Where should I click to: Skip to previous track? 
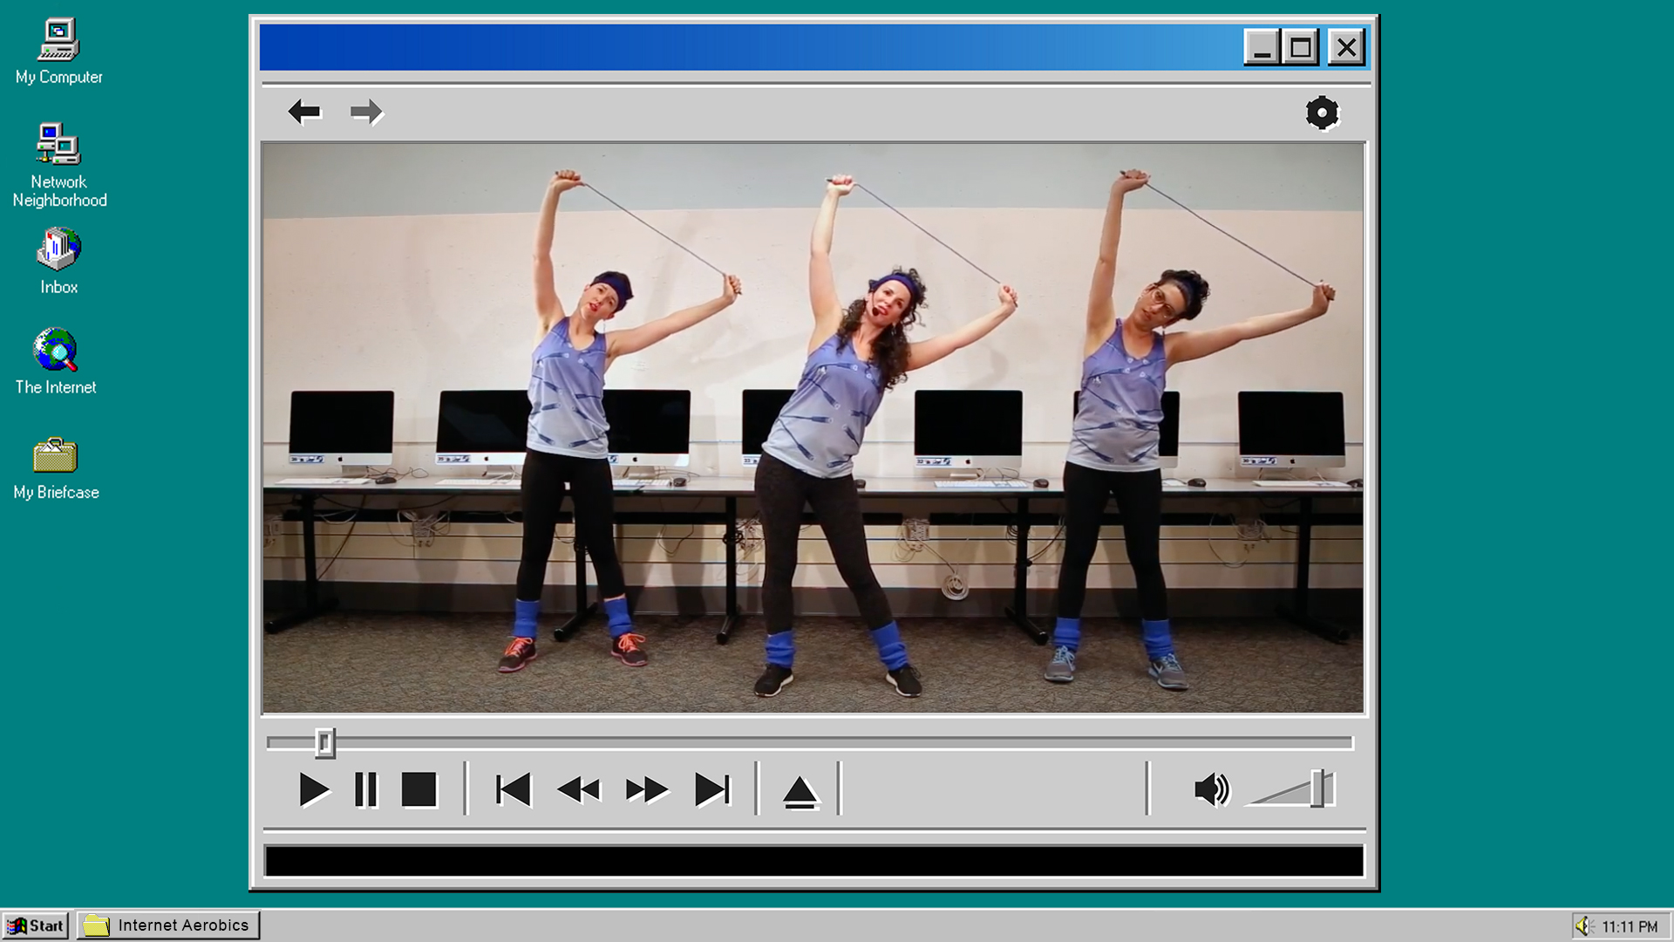click(514, 790)
